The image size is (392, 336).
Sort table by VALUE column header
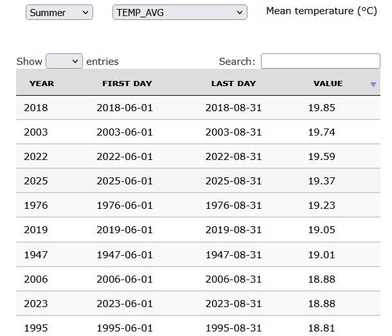(x=328, y=84)
